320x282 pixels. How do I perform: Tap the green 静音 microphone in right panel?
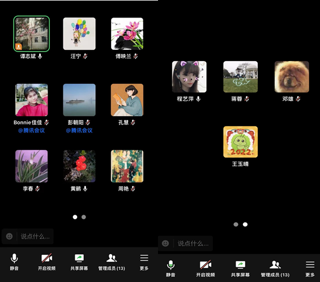170,265
